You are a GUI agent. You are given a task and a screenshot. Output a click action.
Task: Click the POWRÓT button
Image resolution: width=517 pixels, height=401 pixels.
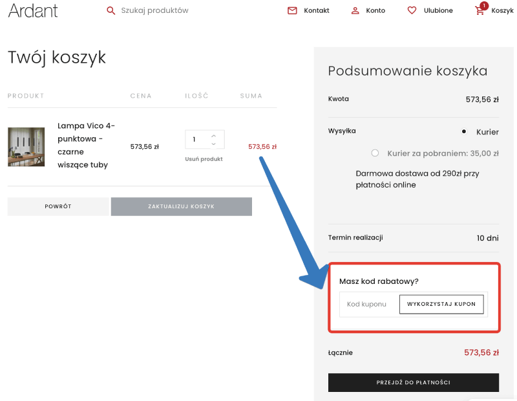click(58, 206)
